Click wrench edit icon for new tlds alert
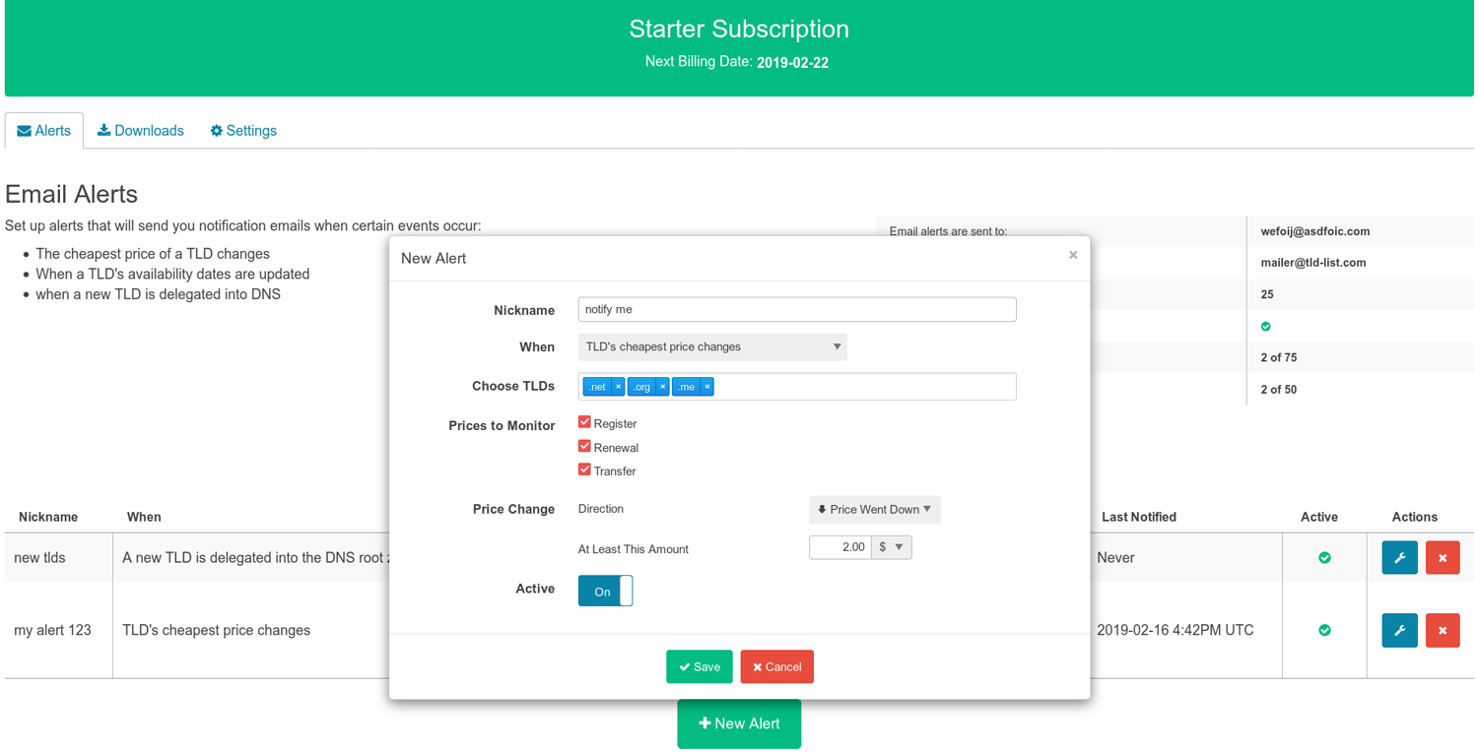 [1399, 558]
